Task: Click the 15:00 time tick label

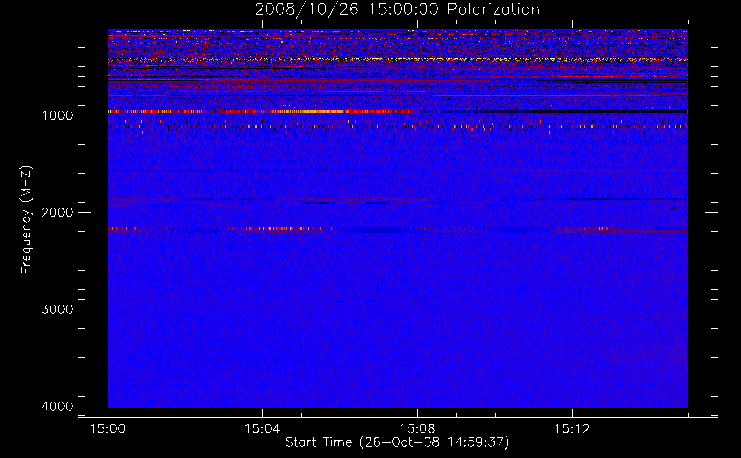Action: coord(108,429)
